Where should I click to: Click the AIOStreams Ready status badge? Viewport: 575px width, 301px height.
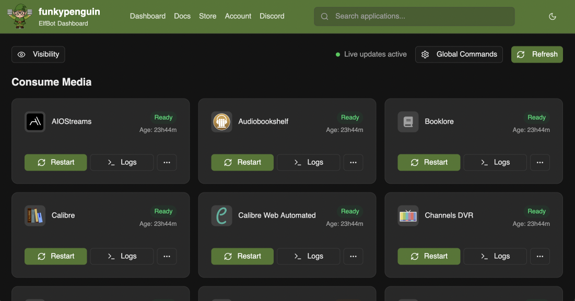[x=163, y=117]
